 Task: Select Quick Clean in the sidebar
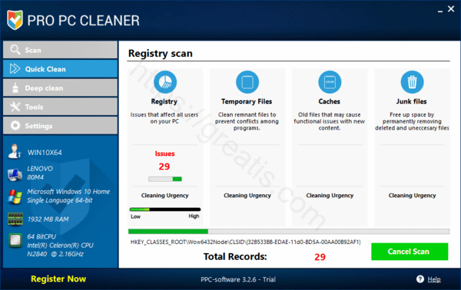pos(60,69)
